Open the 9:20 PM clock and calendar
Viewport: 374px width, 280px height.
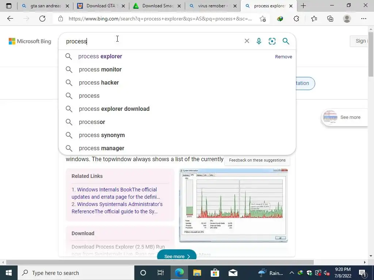[343, 273]
